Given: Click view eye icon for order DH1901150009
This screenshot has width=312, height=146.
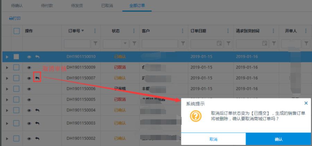Looking at the screenshot, I should pyautogui.click(x=29, y=67).
